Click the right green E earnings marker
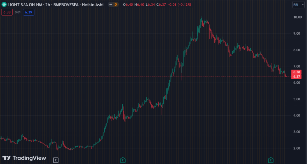 click(x=271, y=160)
